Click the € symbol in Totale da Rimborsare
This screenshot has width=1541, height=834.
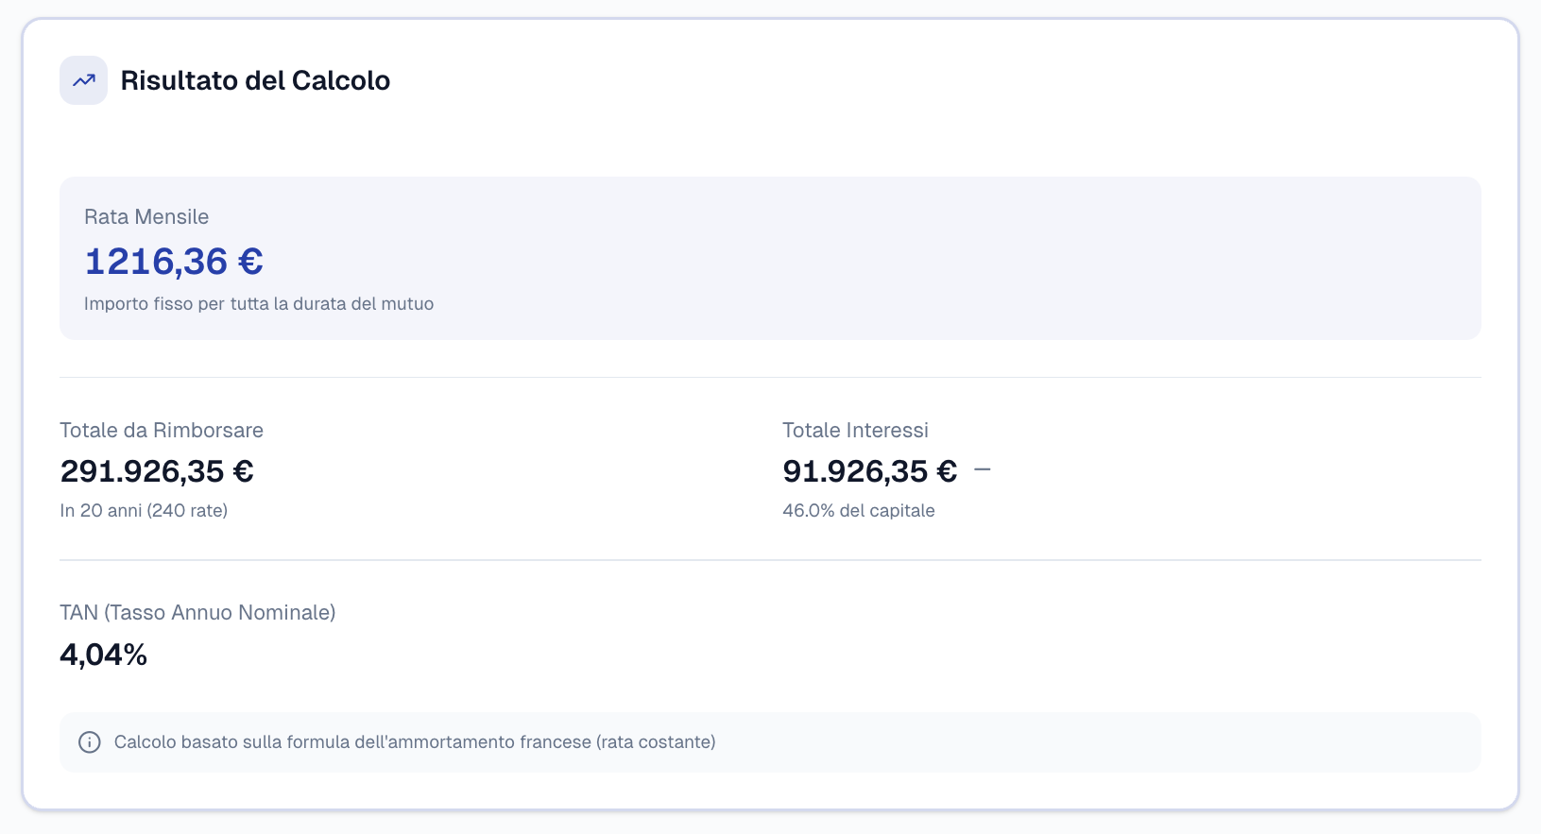pos(243,471)
